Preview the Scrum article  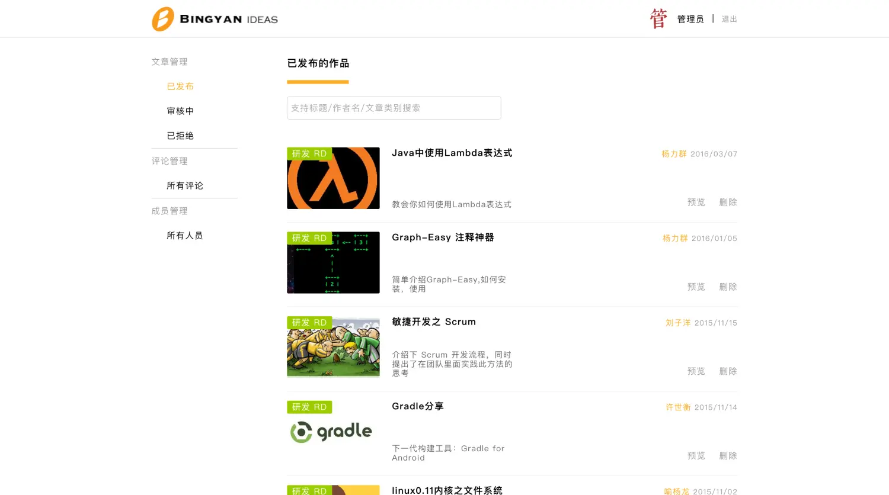696,371
